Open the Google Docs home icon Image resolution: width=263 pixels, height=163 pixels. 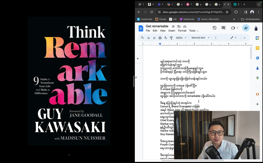141,28
